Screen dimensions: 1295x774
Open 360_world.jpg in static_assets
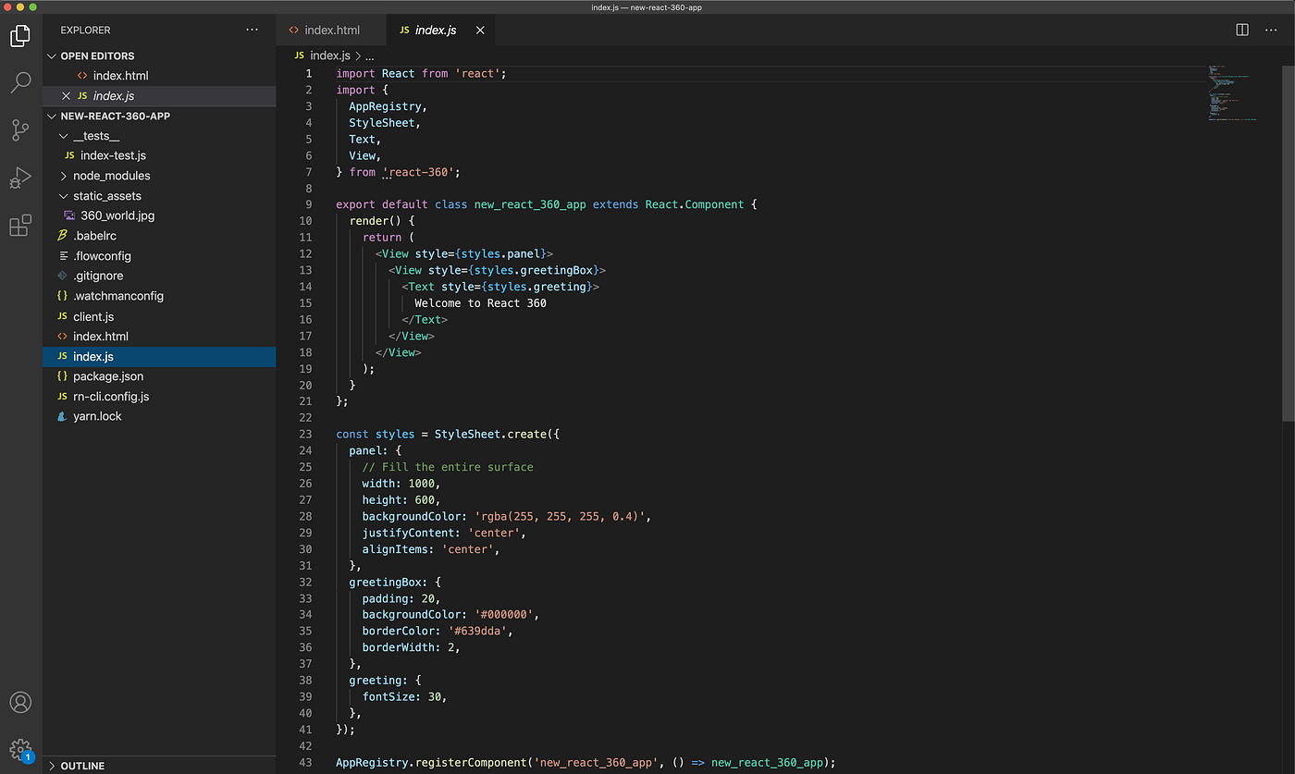[x=117, y=215]
